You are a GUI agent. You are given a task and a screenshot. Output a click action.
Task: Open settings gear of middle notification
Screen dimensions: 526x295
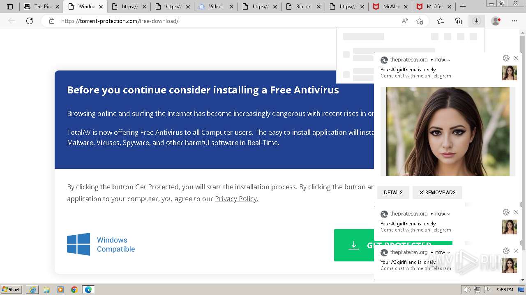tap(506, 212)
